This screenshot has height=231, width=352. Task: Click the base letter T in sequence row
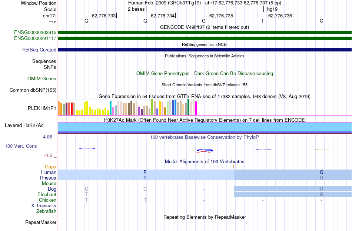(263, 21)
